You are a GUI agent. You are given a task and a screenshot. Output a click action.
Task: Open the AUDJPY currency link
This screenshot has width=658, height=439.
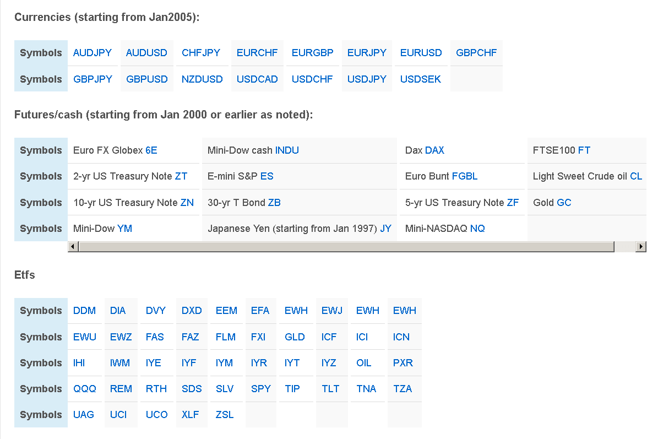point(93,53)
